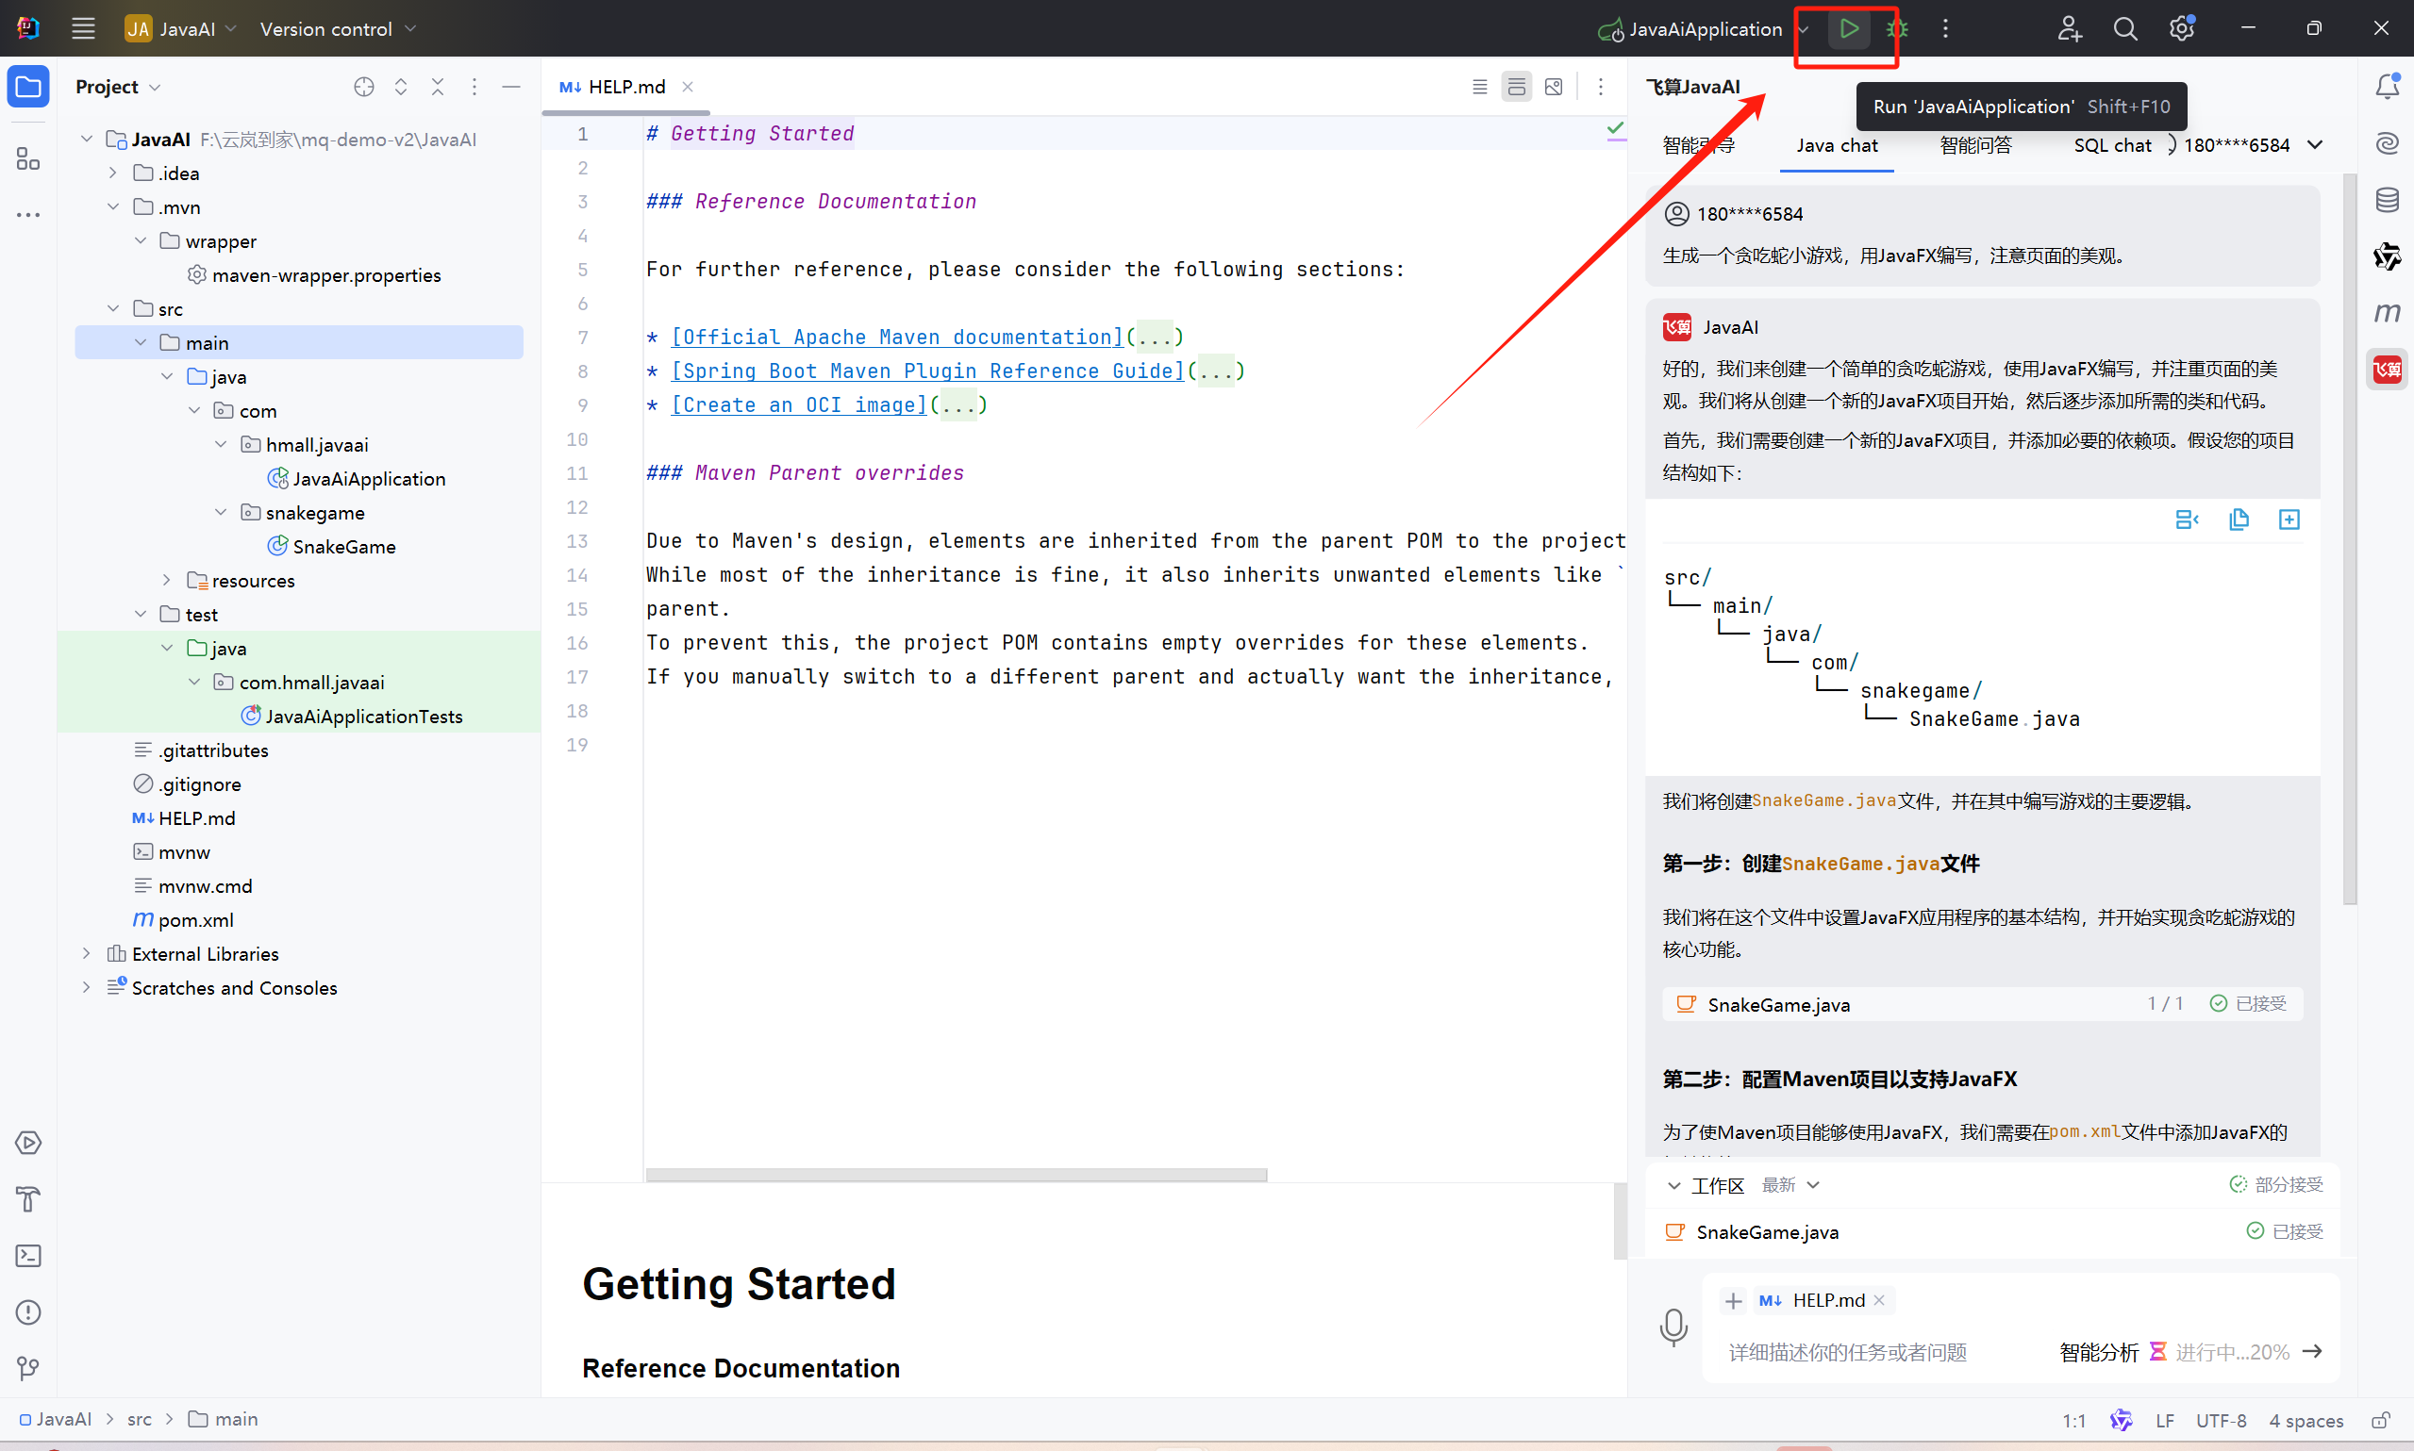Expand the External Libraries node
This screenshot has width=2414, height=1451.
point(86,953)
